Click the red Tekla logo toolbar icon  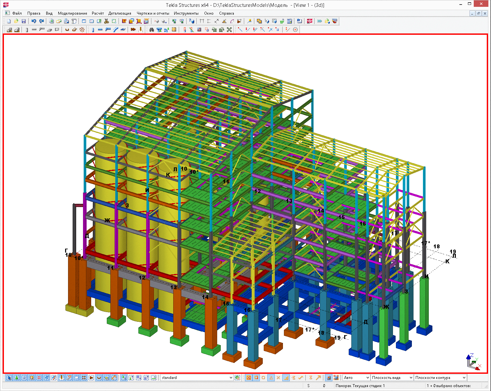(x=310, y=21)
